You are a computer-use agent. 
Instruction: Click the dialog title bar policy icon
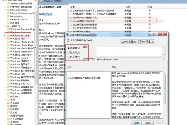point(67,35)
